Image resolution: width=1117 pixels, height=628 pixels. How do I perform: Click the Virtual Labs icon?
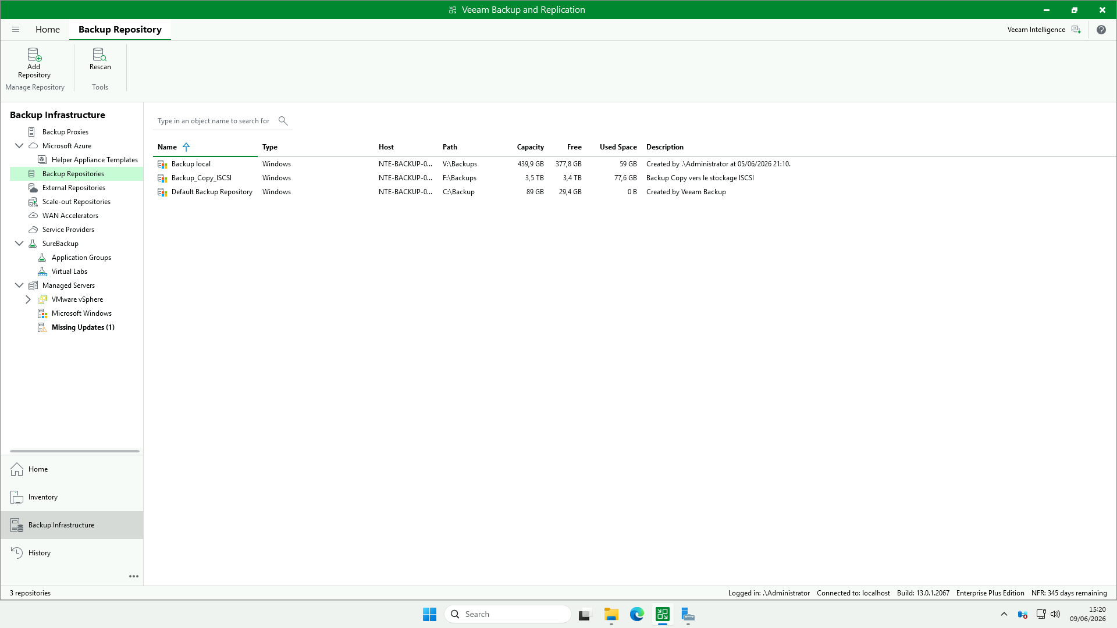coord(42,272)
